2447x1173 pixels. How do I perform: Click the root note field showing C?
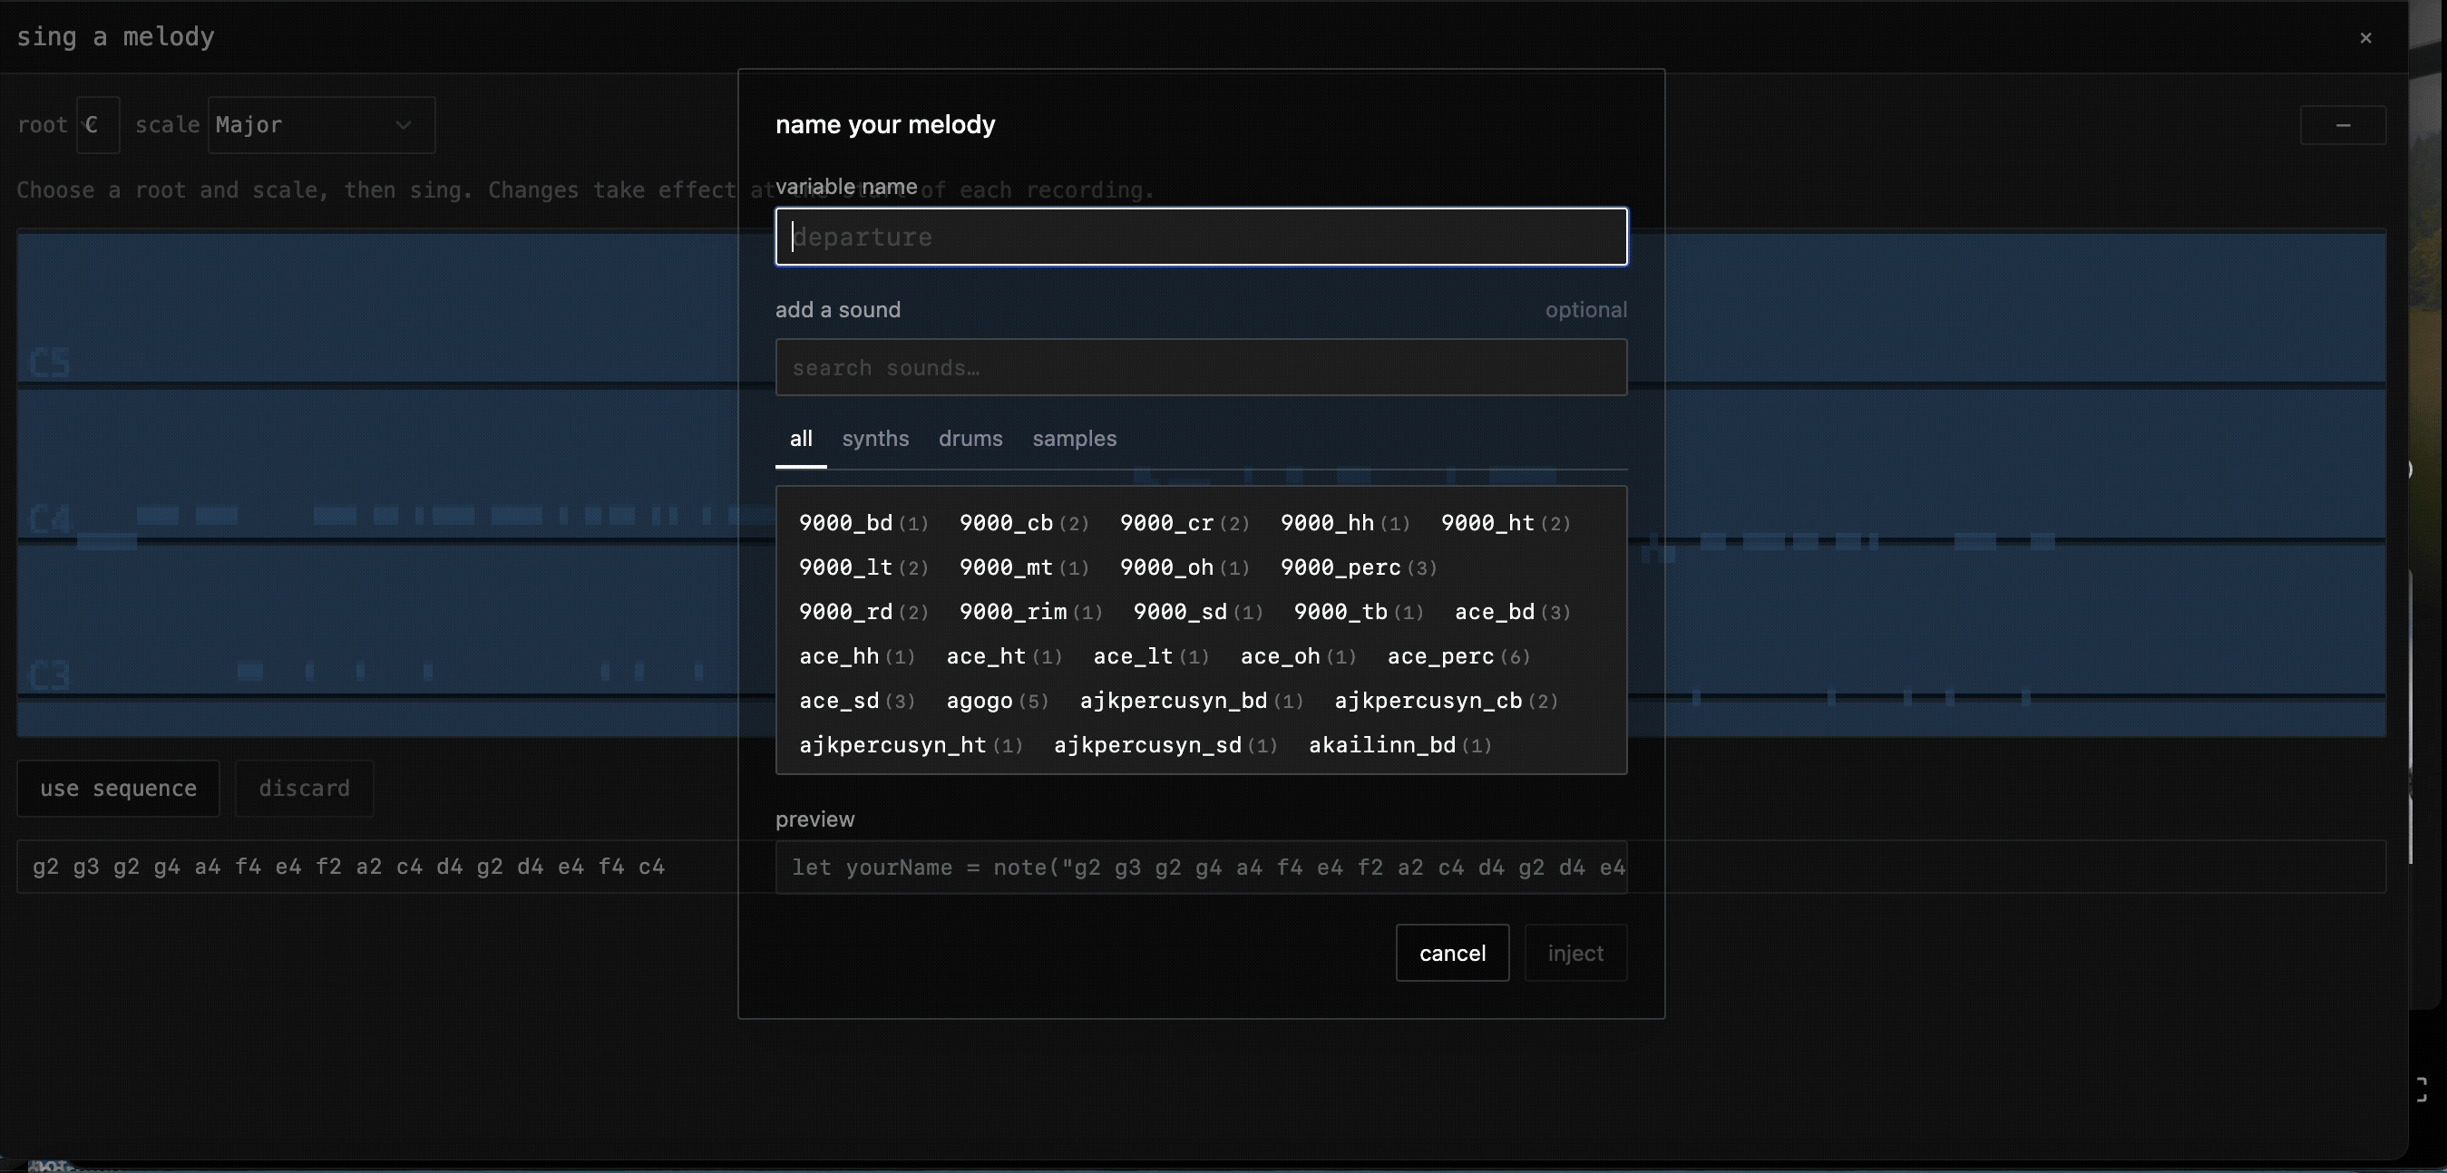click(98, 124)
